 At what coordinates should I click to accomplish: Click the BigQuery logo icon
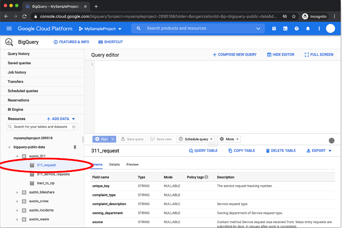(x=9, y=42)
